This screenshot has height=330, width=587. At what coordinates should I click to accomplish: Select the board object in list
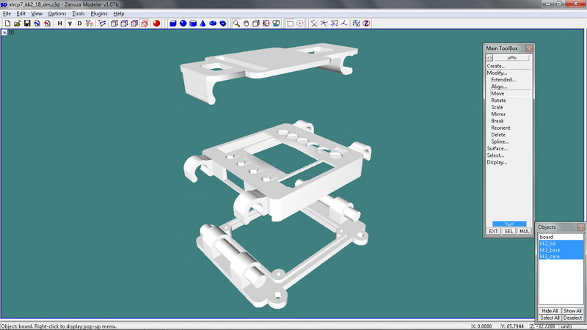(547, 237)
